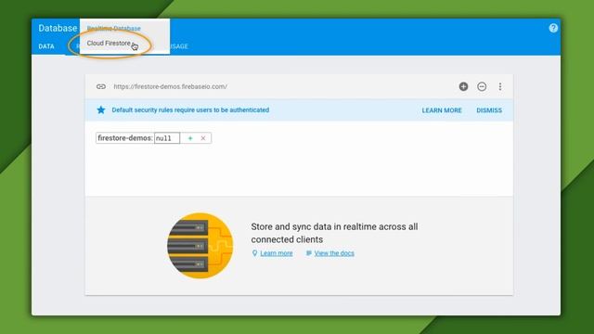Image resolution: width=594 pixels, height=334 pixels.
Task: Open the help question mark icon
Action: point(553,28)
